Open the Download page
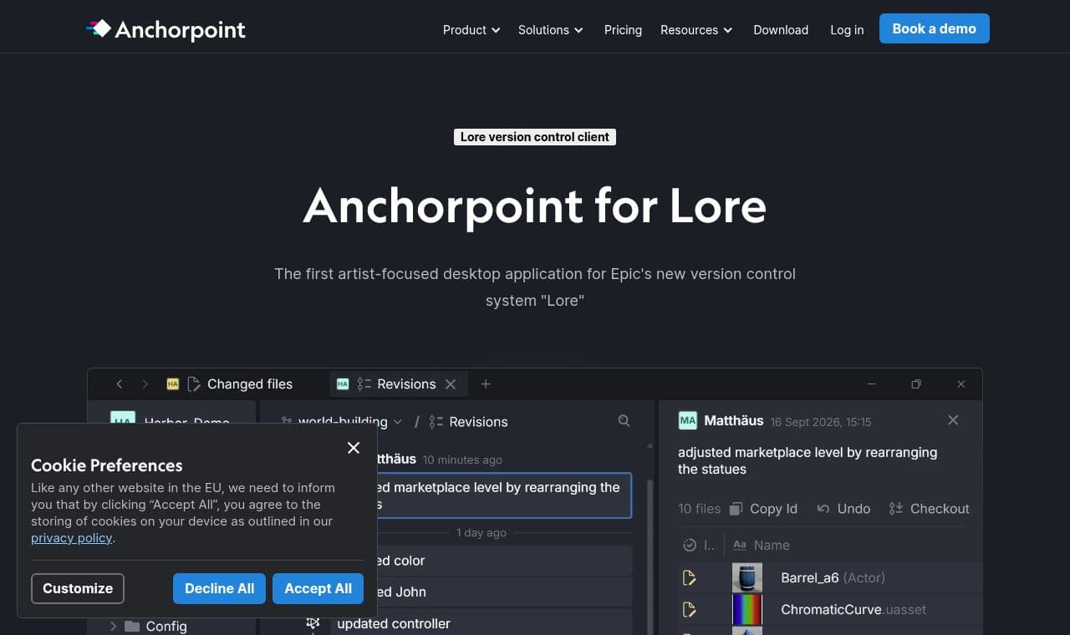This screenshot has height=635, width=1070. [781, 30]
